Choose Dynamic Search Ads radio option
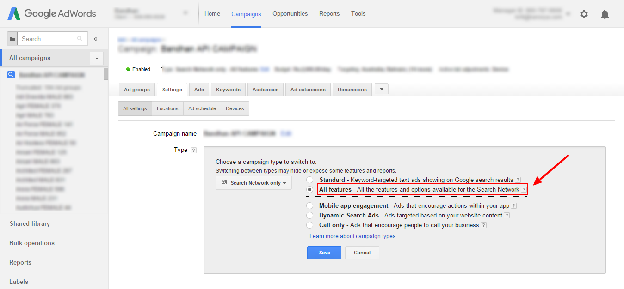Screen dimensions: 624x289 point(309,215)
